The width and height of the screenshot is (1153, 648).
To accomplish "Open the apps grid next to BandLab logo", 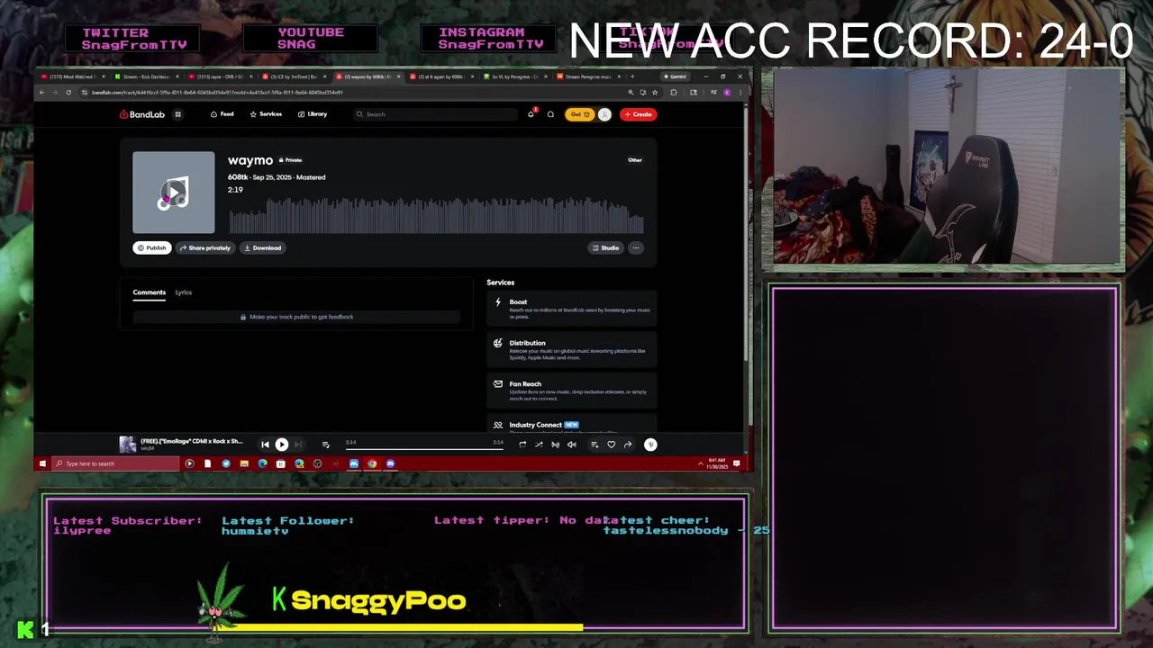I will [x=177, y=114].
